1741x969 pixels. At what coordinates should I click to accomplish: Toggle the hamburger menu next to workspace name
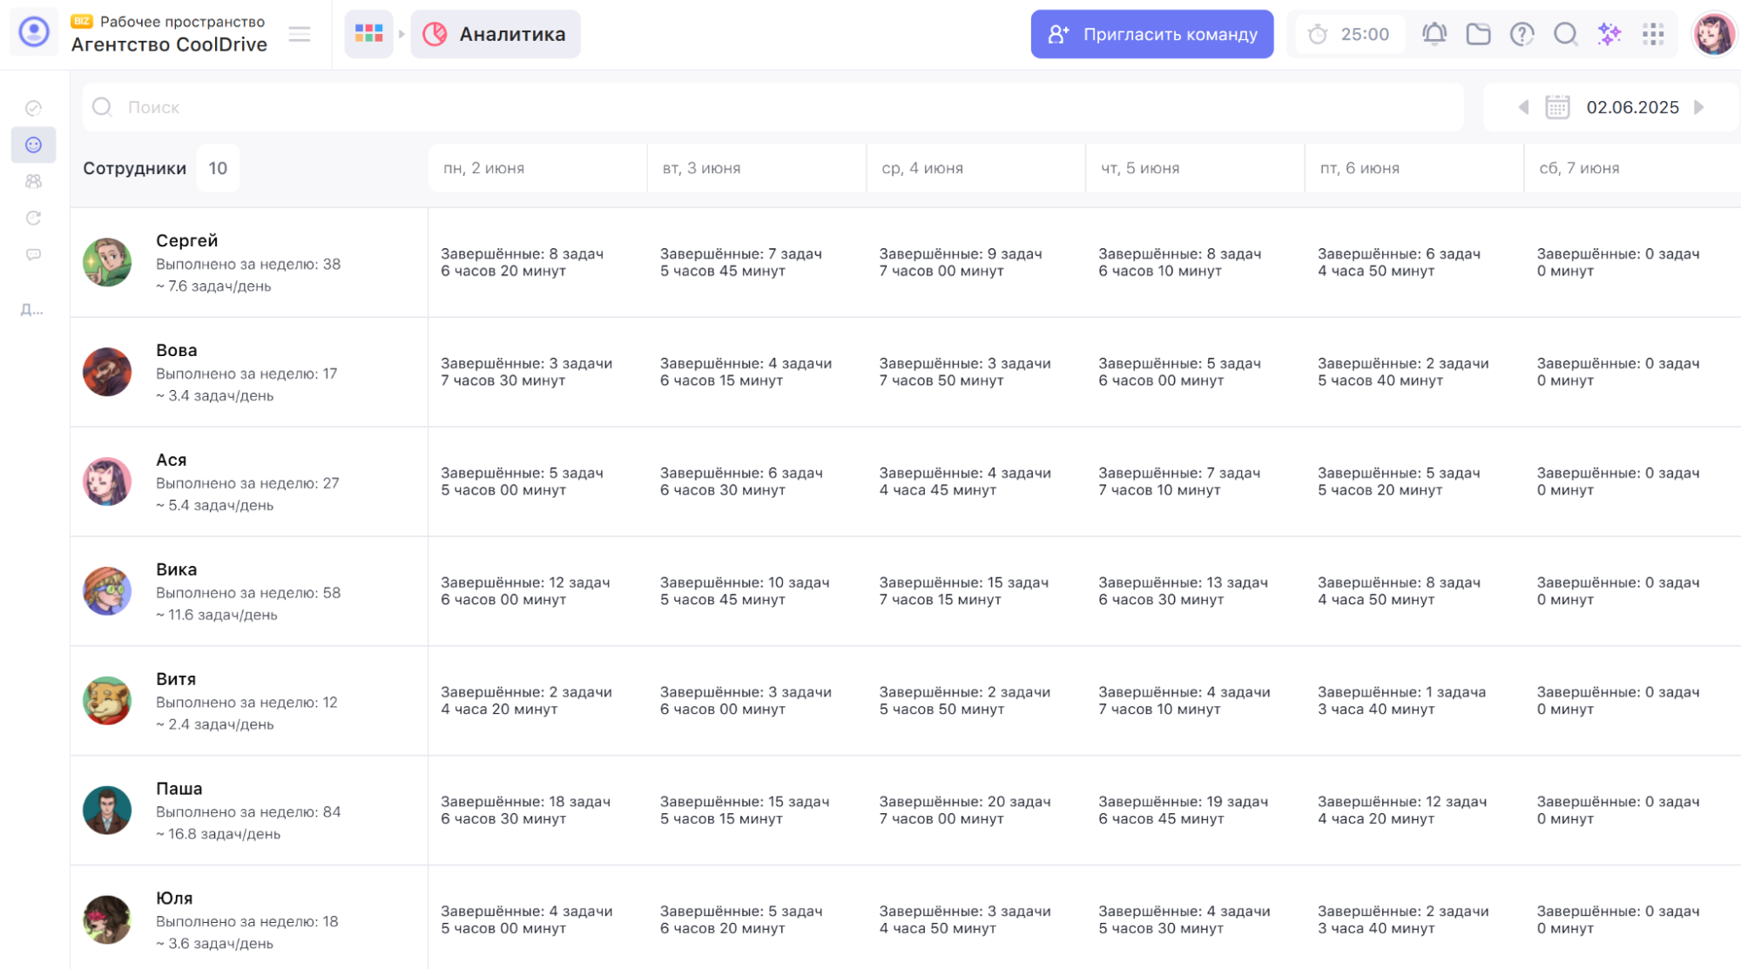[300, 34]
